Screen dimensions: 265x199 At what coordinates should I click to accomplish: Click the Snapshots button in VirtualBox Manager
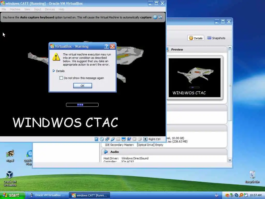point(216,38)
